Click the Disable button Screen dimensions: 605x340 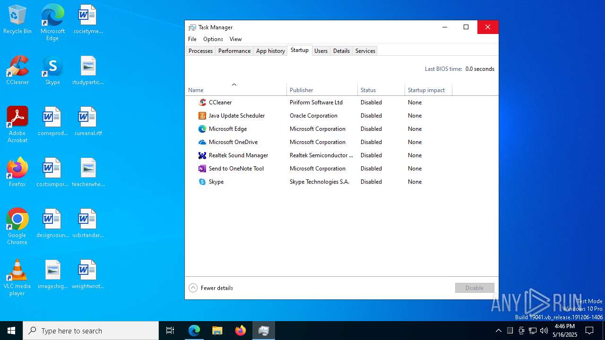475,288
